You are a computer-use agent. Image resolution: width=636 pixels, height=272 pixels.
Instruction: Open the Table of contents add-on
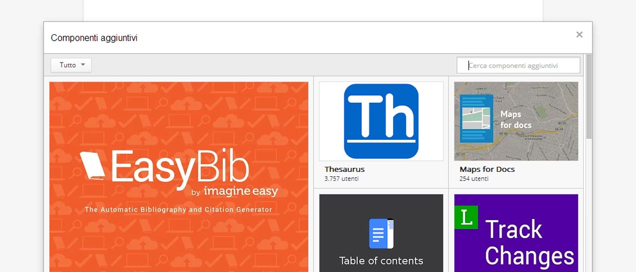tap(381, 233)
